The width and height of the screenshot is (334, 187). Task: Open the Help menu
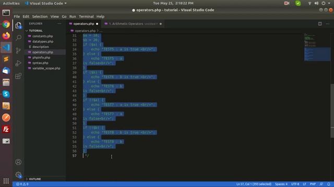100,17
